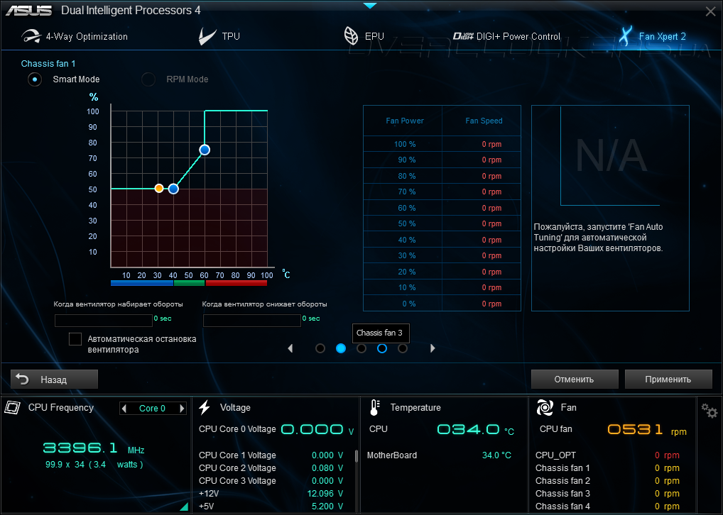
Task: Click the red high temperature bar
Action: click(237, 283)
